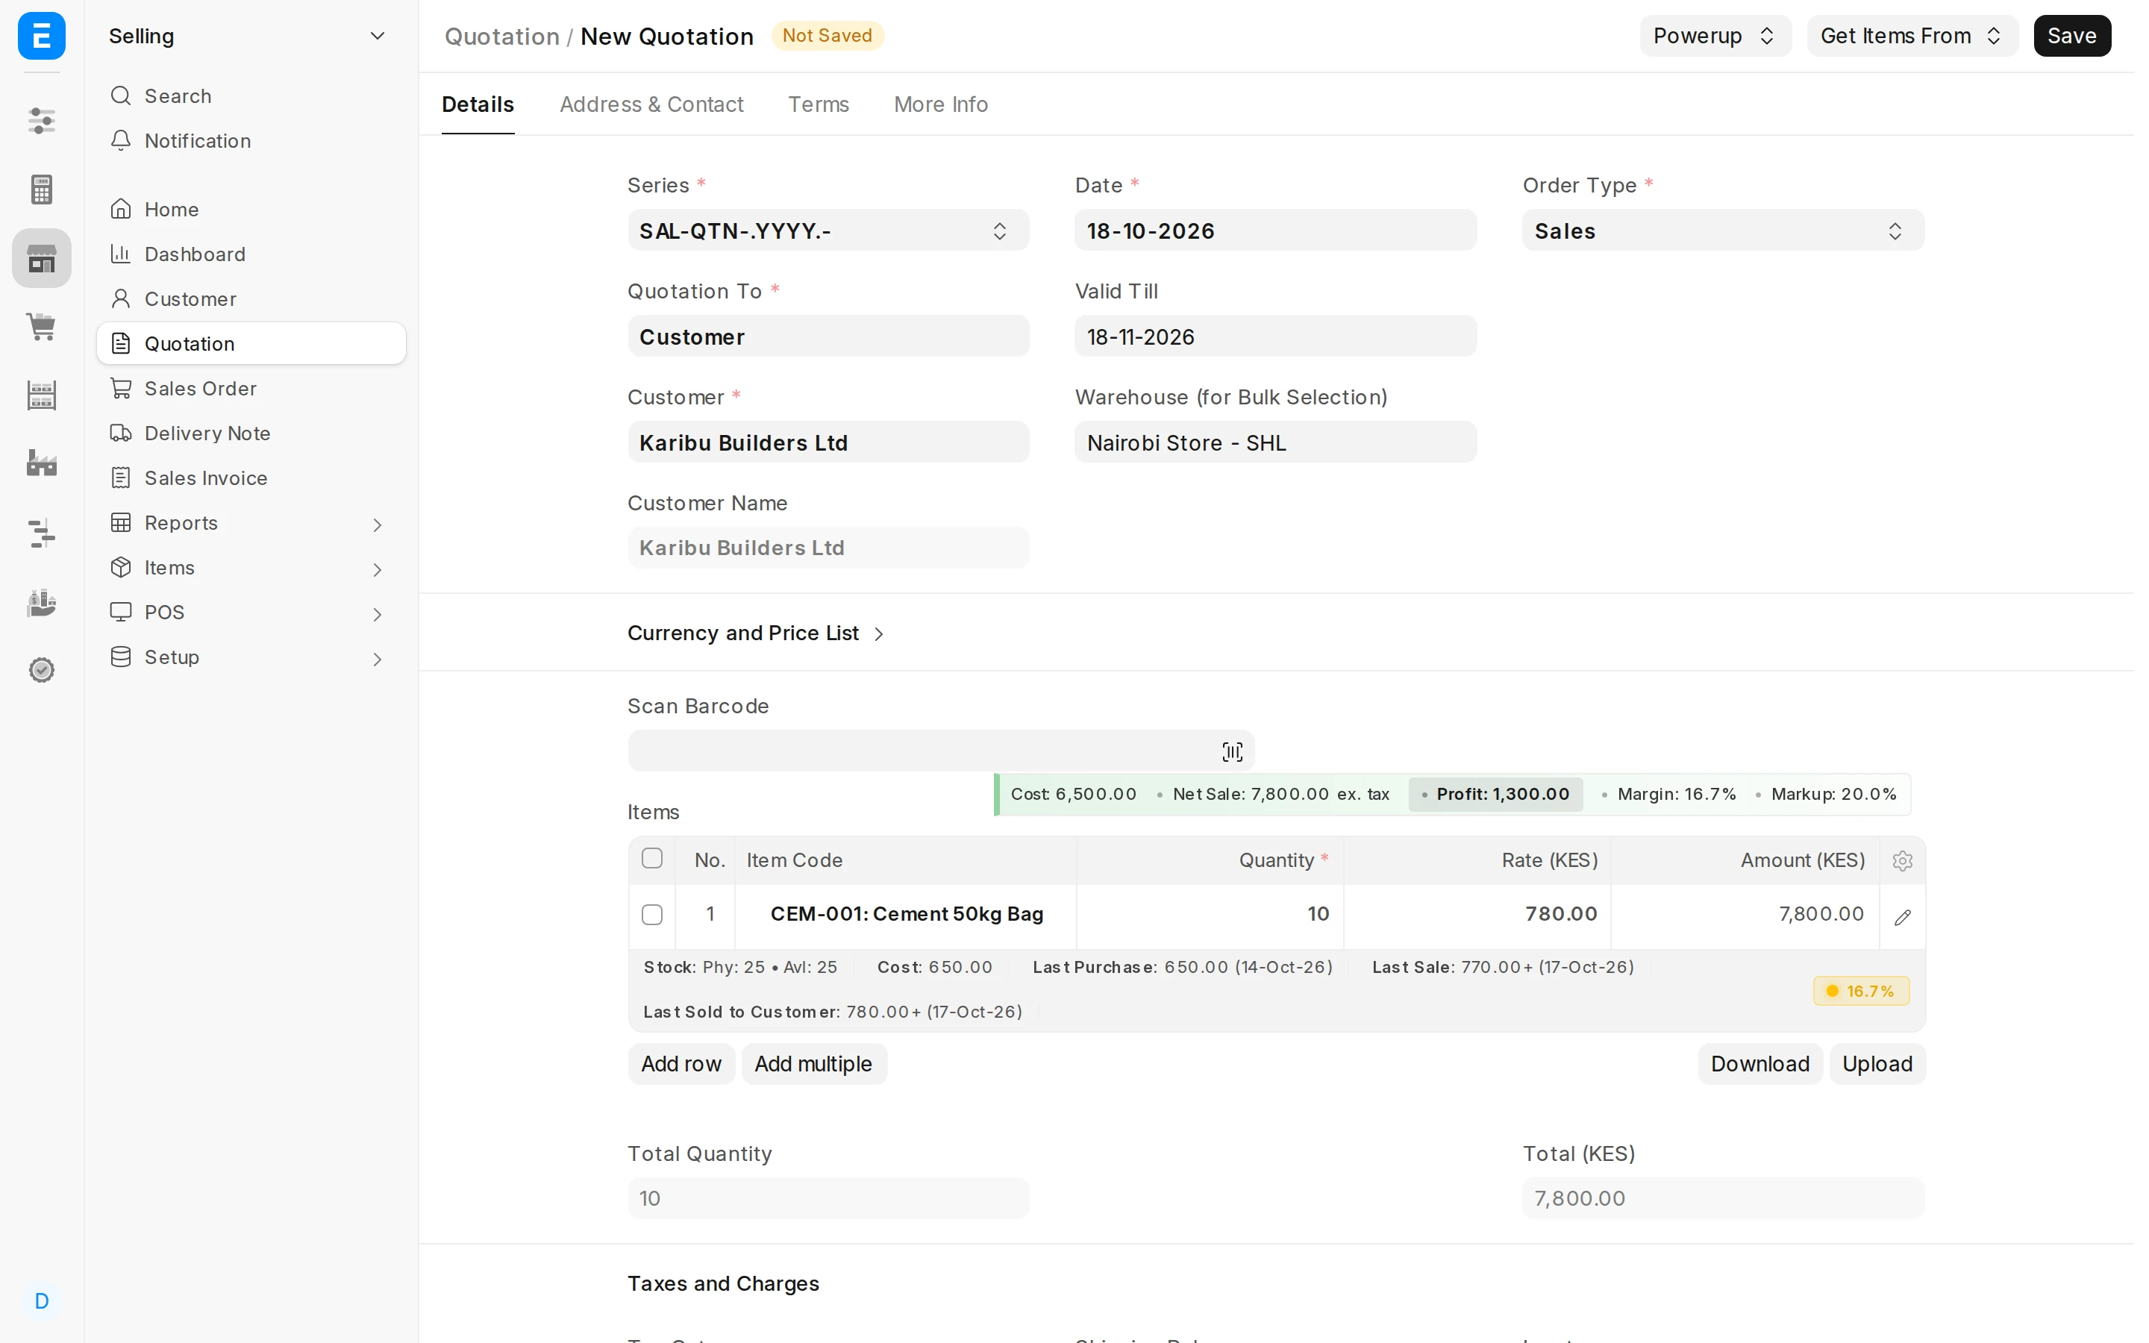The image size is (2149, 1343).
Task: Click the 16.7% margin badge
Action: [x=1860, y=990]
